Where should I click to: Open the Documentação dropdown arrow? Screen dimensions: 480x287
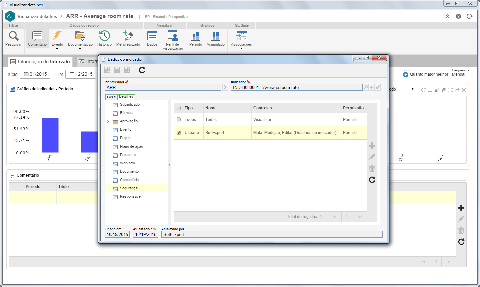pyautogui.click(x=80, y=49)
